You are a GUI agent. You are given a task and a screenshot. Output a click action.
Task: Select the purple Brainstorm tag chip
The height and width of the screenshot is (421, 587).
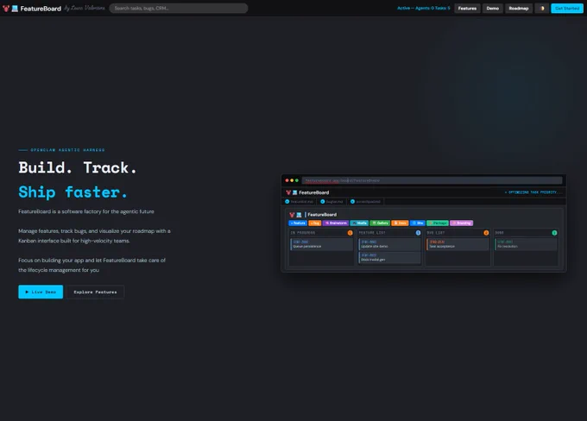pos(336,223)
